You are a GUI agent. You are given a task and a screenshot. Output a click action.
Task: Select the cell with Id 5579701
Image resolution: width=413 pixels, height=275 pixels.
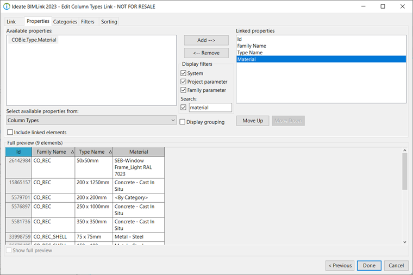coord(18,198)
